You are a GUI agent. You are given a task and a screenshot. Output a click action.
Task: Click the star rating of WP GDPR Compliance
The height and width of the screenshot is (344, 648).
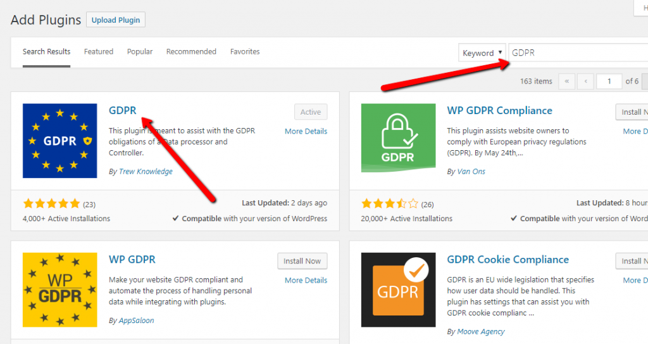click(390, 203)
